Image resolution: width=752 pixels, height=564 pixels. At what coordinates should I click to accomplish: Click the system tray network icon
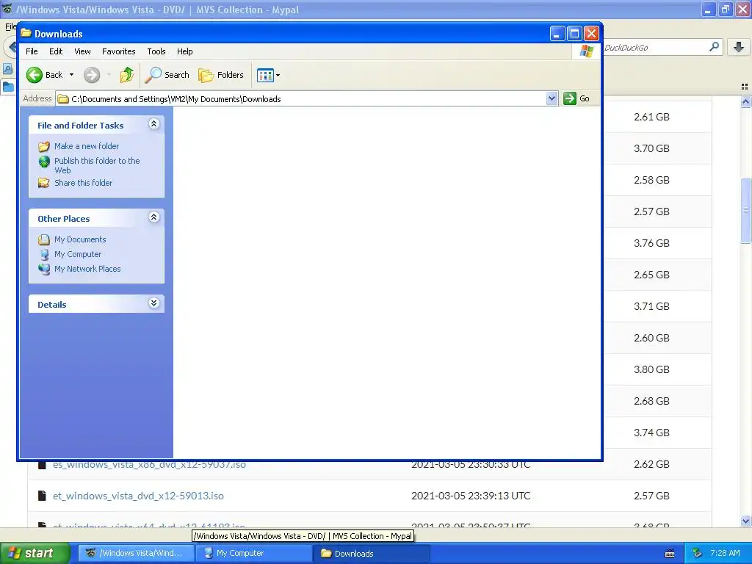[x=698, y=553]
